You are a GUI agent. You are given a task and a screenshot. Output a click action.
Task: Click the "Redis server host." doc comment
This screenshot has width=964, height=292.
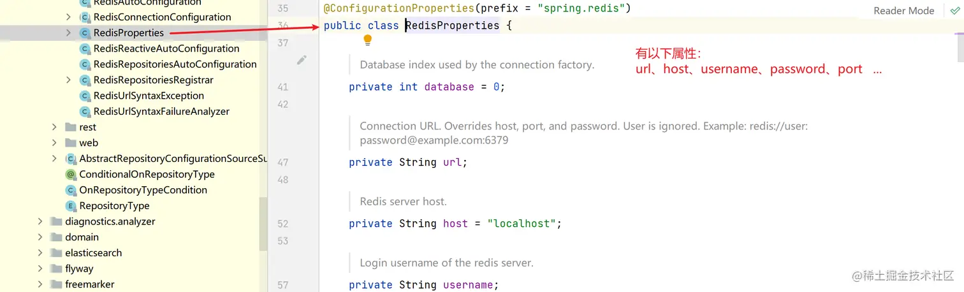coord(403,201)
